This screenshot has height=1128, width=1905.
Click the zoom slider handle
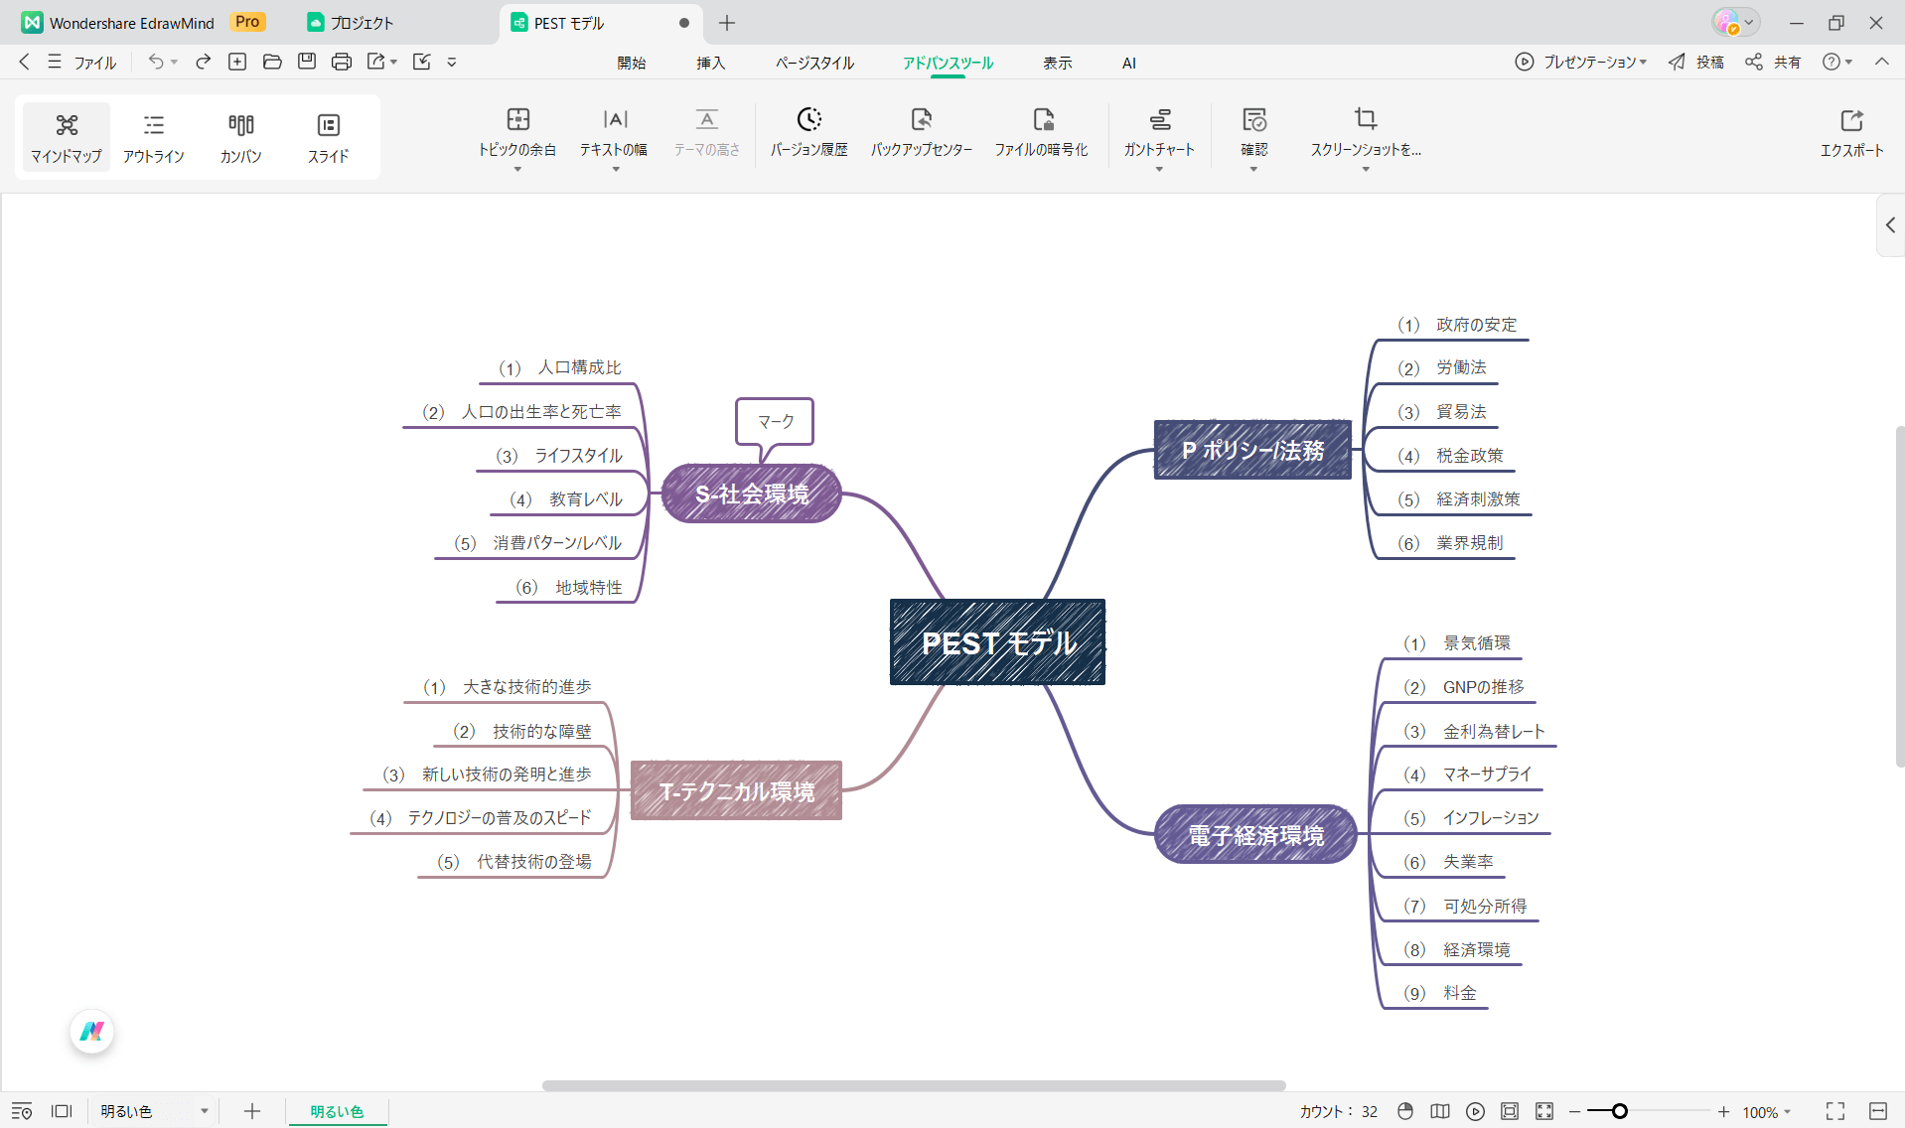coord(1619,1111)
